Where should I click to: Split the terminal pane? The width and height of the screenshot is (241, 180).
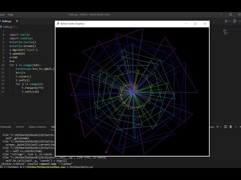226,127
